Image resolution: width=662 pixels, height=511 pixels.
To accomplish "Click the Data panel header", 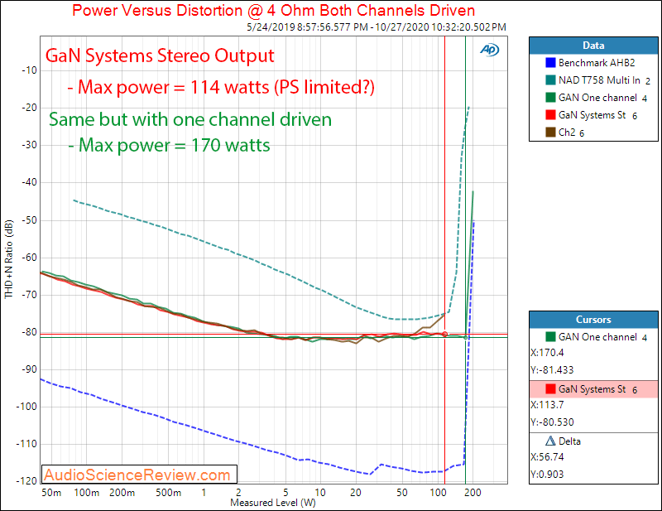I will point(593,46).
